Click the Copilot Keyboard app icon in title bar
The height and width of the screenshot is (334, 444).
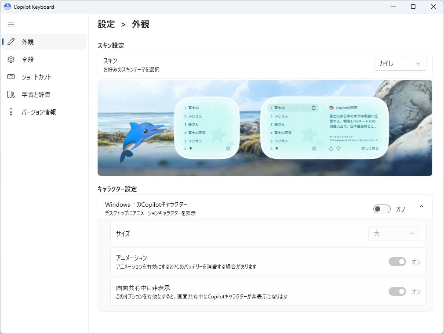click(7, 7)
